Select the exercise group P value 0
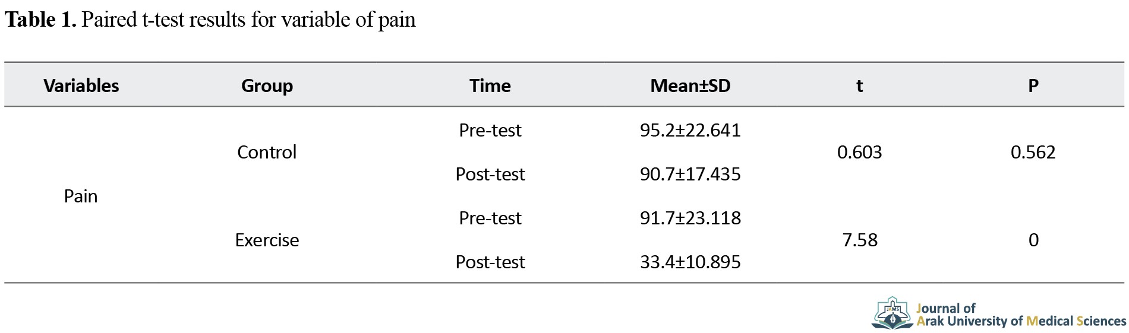 pyautogui.click(x=1033, y=240)
